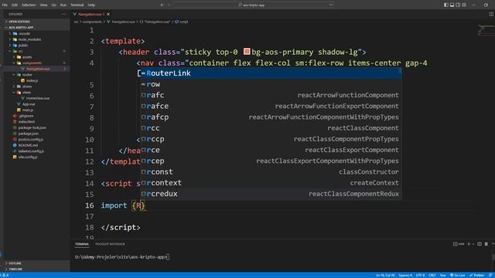The width and height of the screenshot is (495, 278).
Task: Switch to the POLYGLOT NOTEBOOK panel tab
Action: (110, 244)
